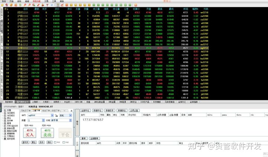Click the 代码 column header
The height and width of the screenshot is (157, 268).
[x=205, y=9]
